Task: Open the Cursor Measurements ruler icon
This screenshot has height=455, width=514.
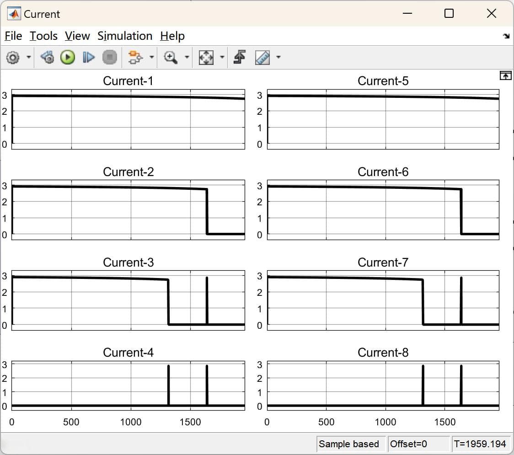Action: click(262, 57)
